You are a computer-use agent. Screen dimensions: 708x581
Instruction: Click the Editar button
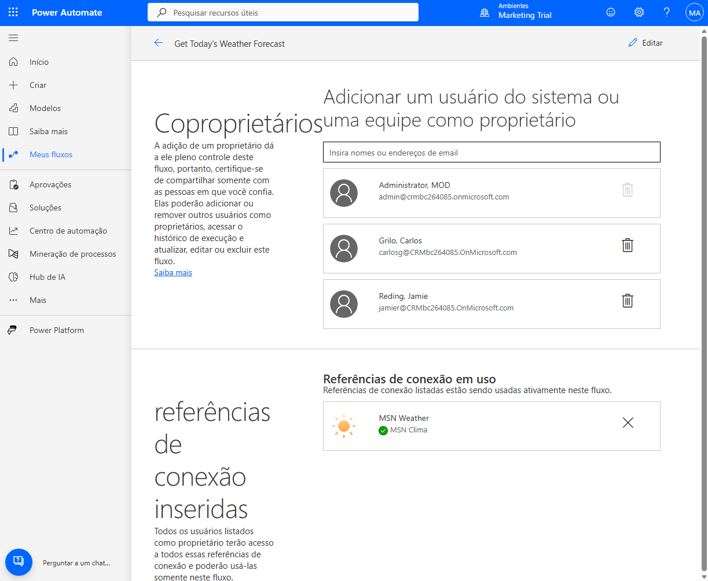[645, 43]
